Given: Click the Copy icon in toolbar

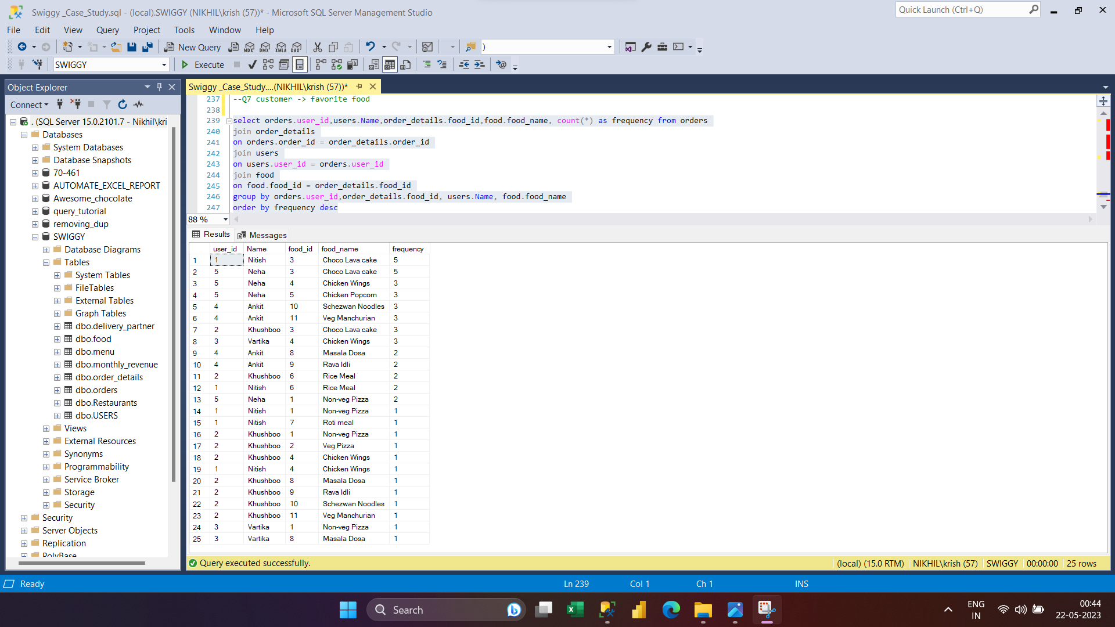Looking at the screenshot, I should [x=333, y=47].
